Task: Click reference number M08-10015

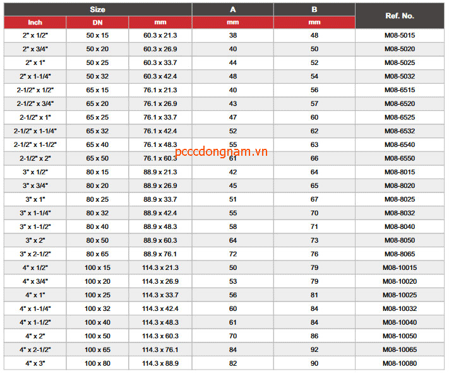Action: point(399,267)
